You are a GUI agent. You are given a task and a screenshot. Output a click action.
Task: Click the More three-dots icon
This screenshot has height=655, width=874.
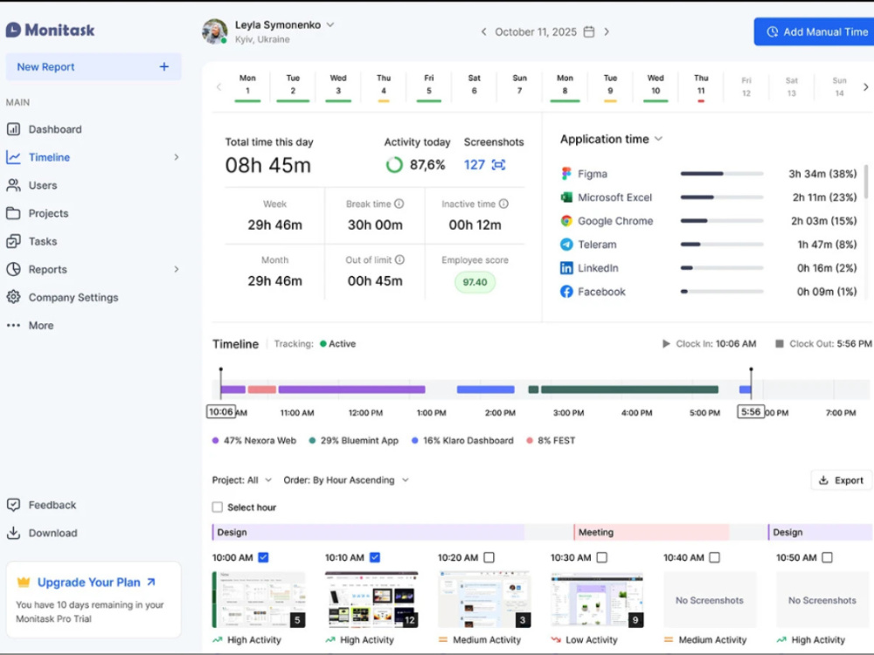(x=13, y=325)
